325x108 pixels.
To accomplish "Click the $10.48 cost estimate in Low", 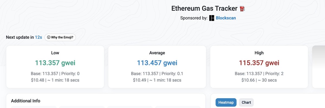I will [38, 80].
